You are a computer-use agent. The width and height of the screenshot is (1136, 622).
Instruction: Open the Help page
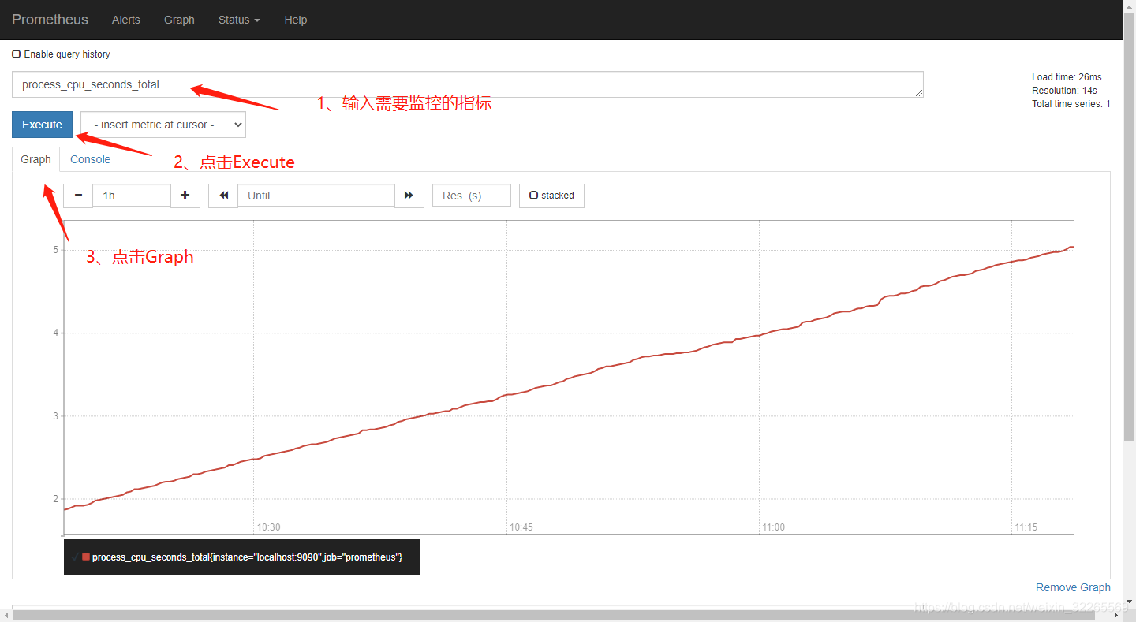coord(296,20)
